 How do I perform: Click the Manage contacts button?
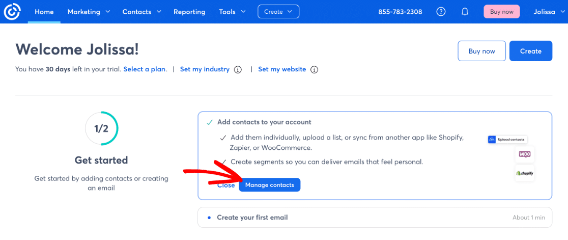pyautogui.click(x=270, y=185)
